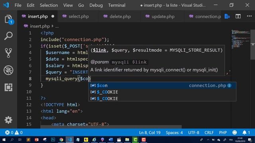Expand the breadcrumb ellipsis after insert.php
The width and height of the screenshot is (255, 143).
coord(57,26)
